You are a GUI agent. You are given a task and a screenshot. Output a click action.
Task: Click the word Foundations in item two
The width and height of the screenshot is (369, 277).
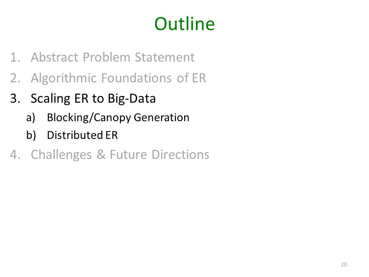[x=136, y=78]
